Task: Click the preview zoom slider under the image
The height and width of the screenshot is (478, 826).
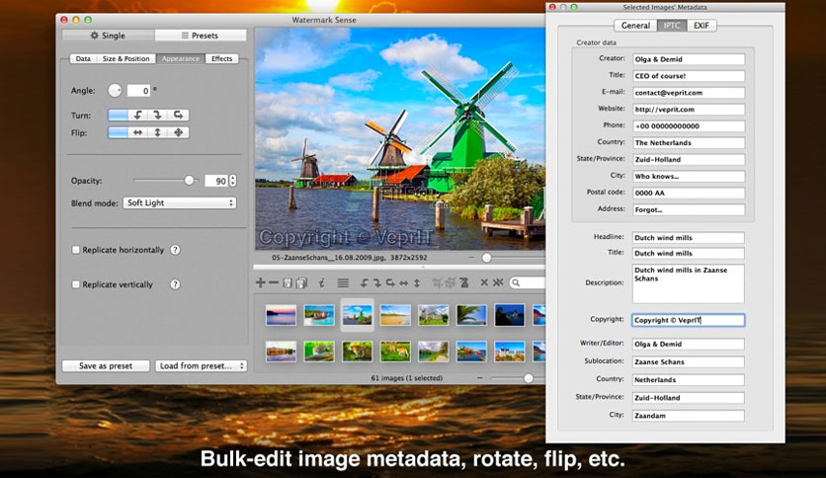Action: point(487,258)
